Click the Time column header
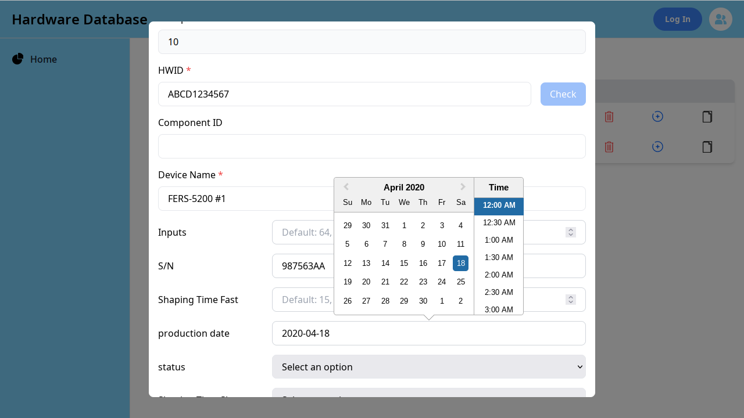The image size is (744, 418). (499, 188)
